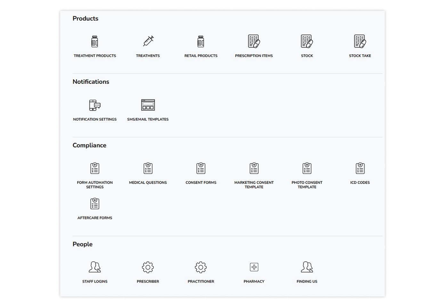Click the Prescriber gear icon
This screenshot has height=307, width=445.
[148, 267]
